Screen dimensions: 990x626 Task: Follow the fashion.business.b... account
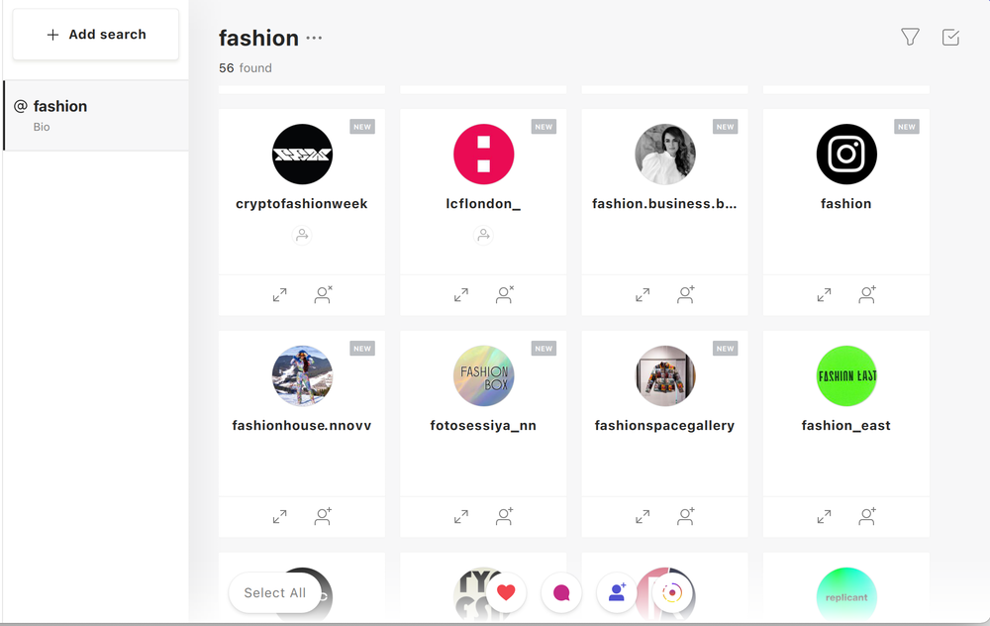click(686, 295)
